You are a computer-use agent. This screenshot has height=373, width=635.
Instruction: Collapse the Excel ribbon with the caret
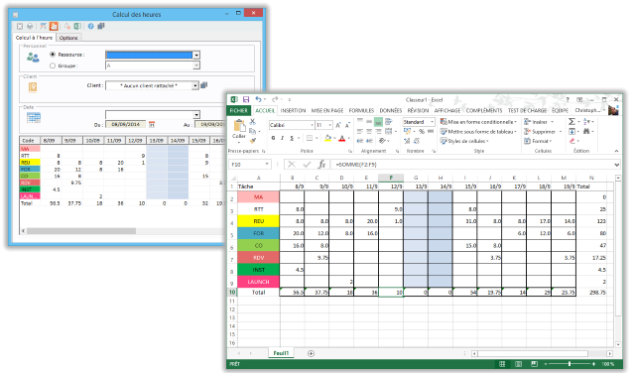tap(616, 151)
